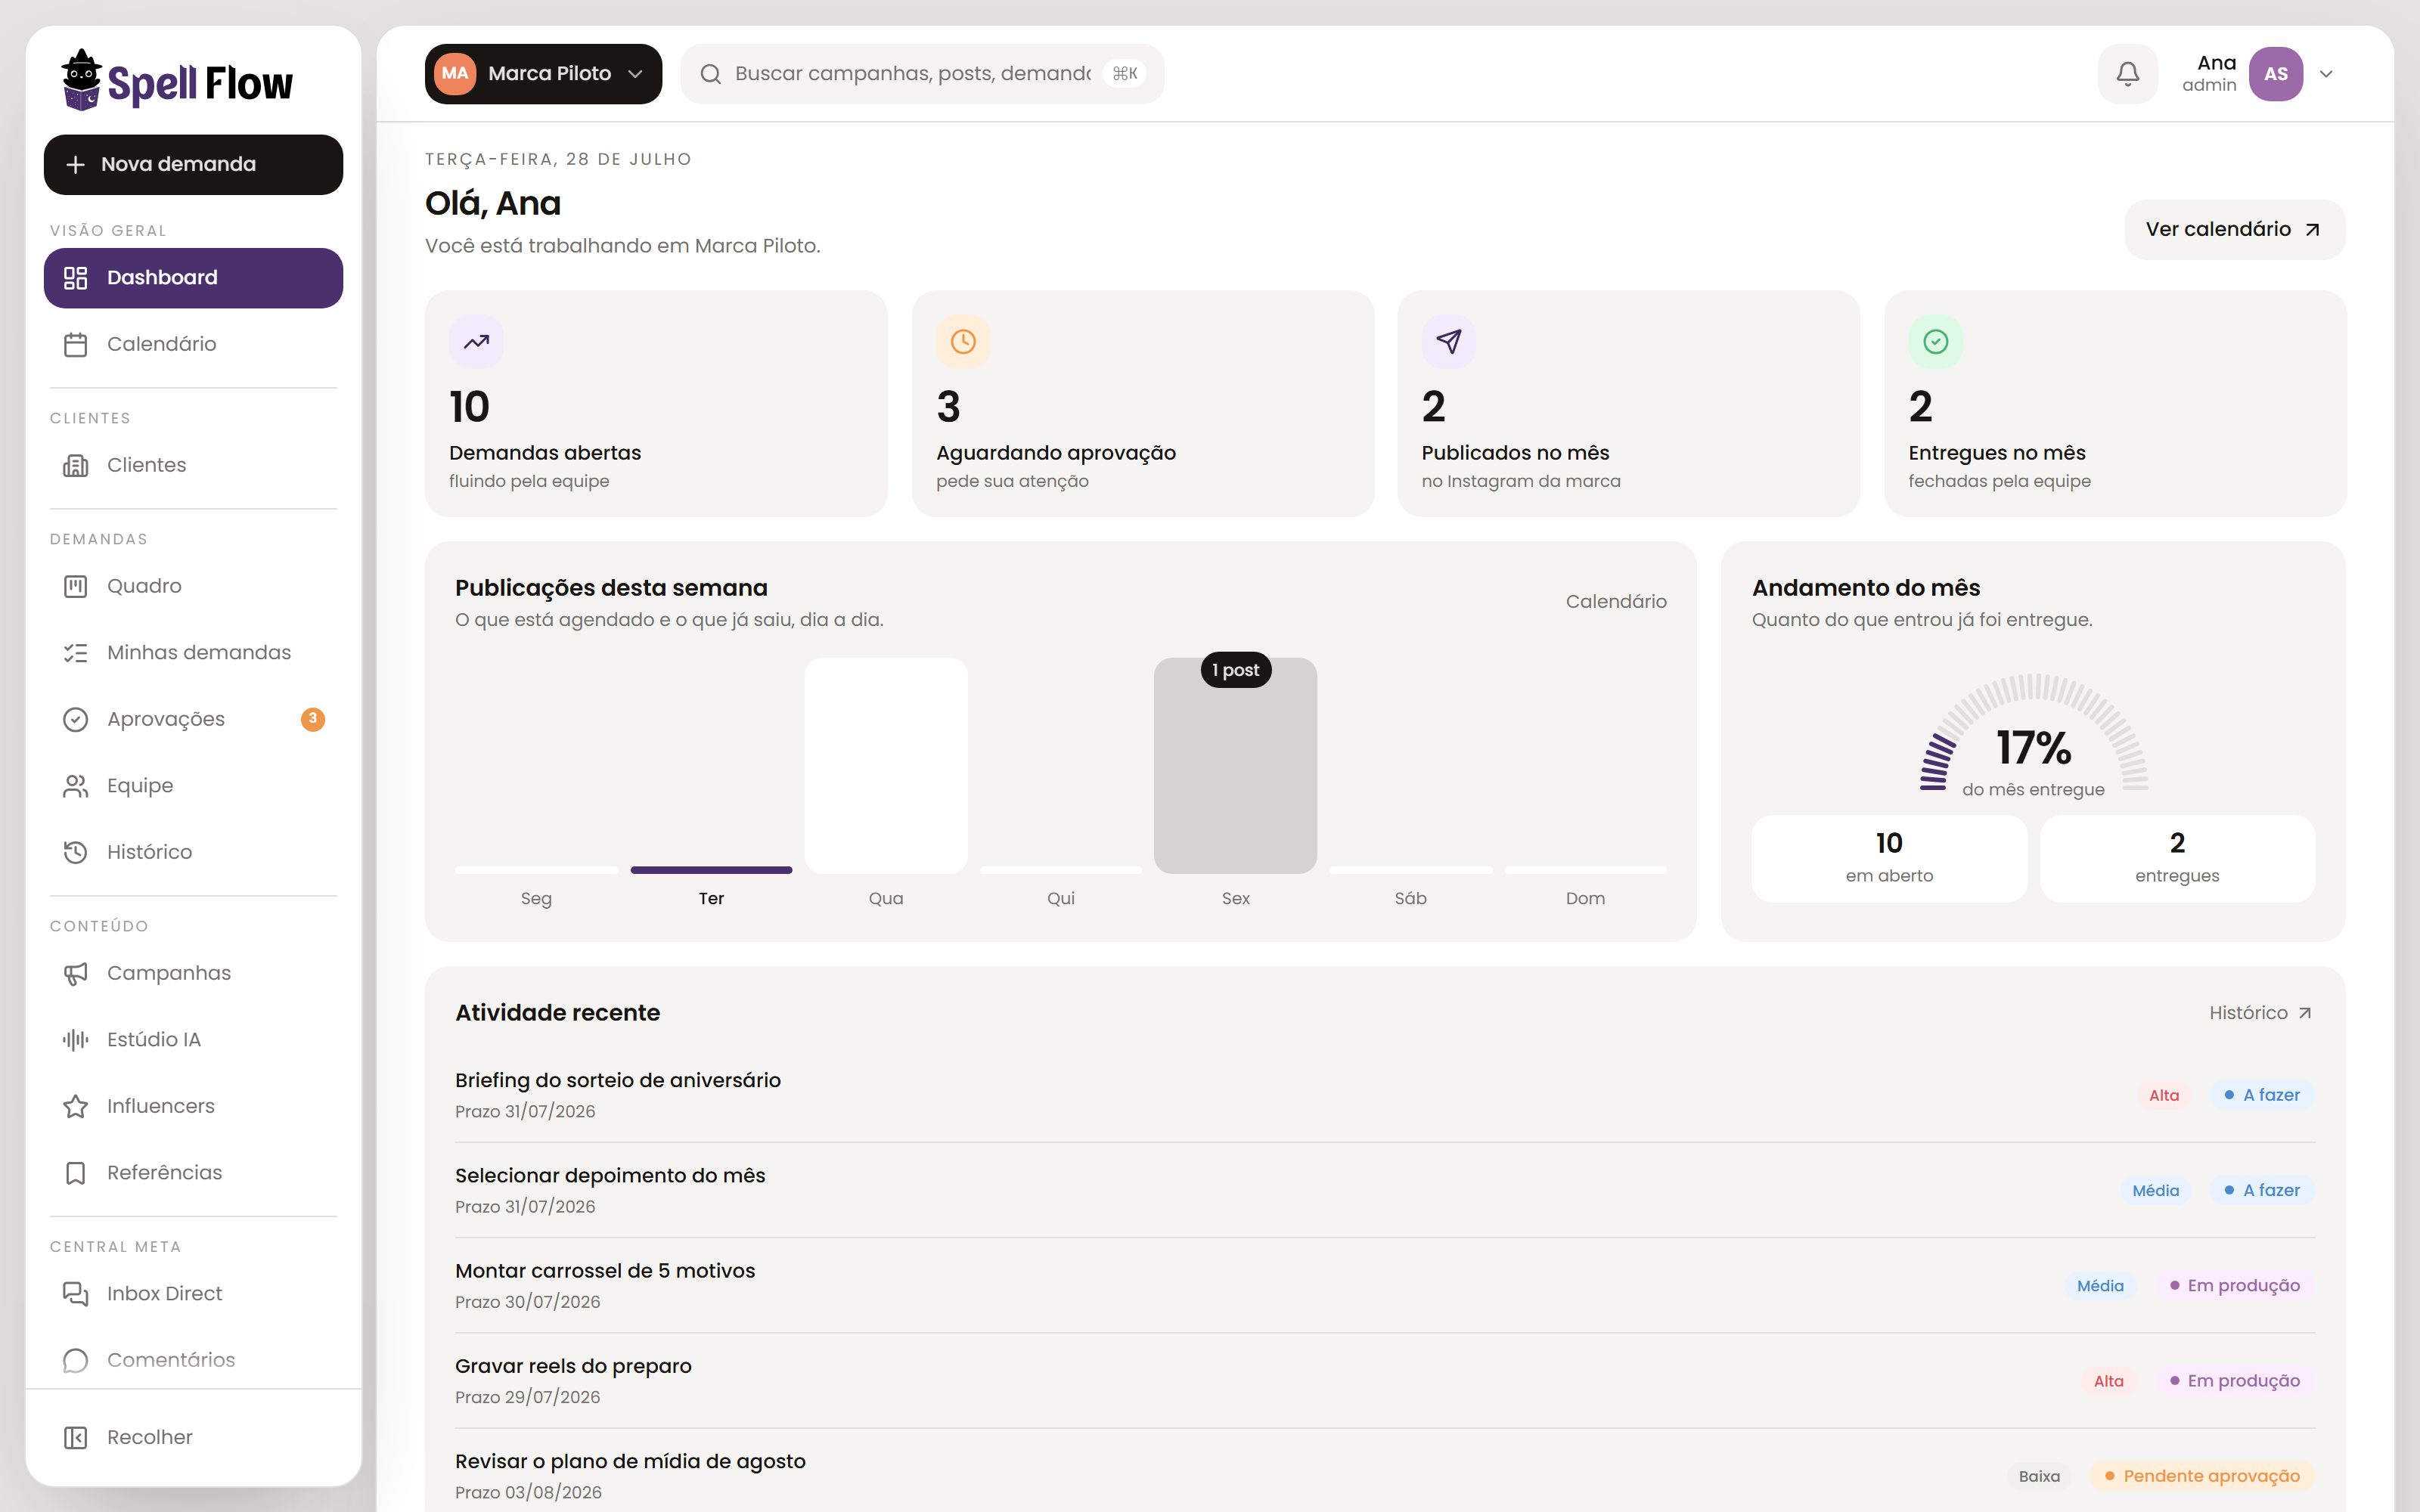Open Briefing do sorteio de aniversário
Screen dimensions: 2420x1512
[x=1385, y=1095]
